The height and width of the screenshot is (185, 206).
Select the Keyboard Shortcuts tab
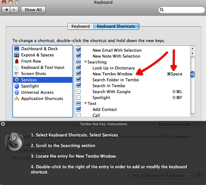[116, 26]
